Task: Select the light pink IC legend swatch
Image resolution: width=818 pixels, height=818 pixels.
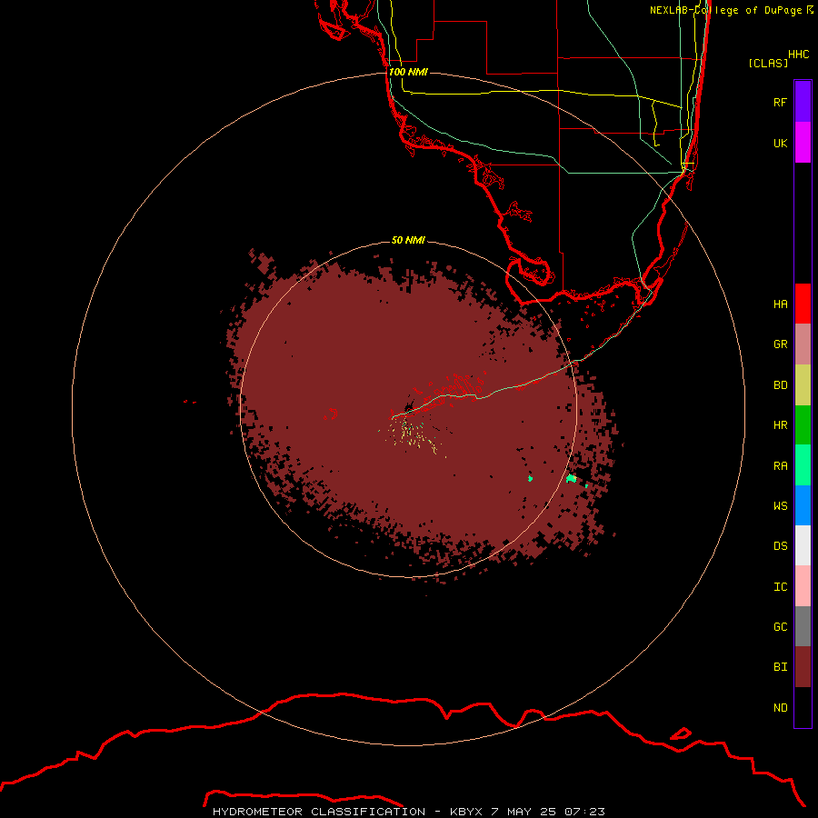Action: [x=803, y=586]
